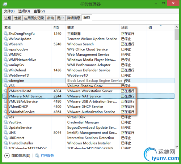Switch to the 应用历史记录 tab
The image size is (181, 164).
[34, 18]
